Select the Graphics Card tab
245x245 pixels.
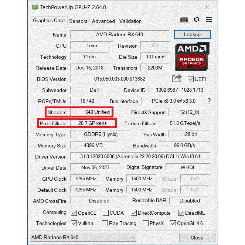tap(49, 20)
